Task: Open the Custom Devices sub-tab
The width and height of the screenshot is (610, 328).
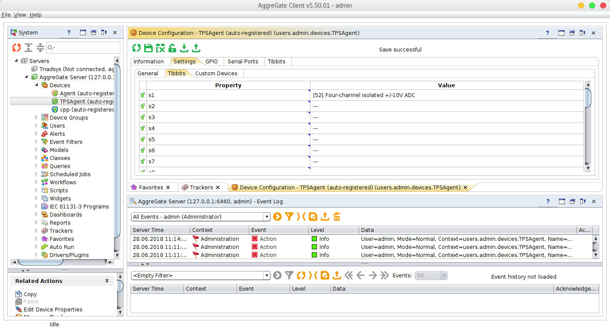Action: click(x=216, y=74)
